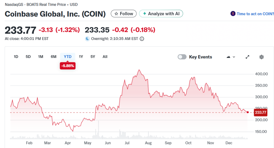
Task: Click the purple dollar icon beside COIN prompt
Action: (x=233, y=14)
